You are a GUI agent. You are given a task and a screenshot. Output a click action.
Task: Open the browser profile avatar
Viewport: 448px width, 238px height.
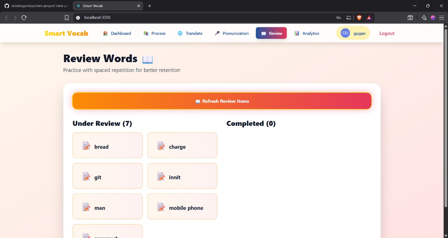433,17
